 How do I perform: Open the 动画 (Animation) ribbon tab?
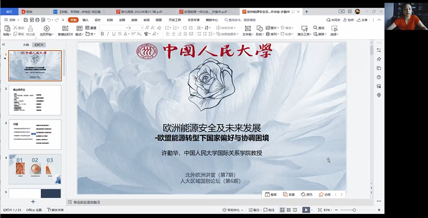(122, 20)
